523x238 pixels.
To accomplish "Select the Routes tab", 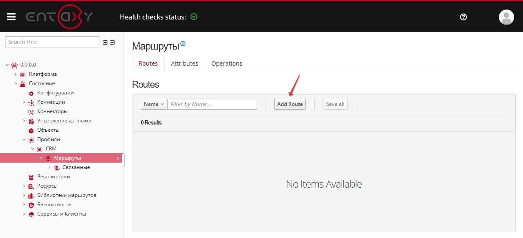I will pos(148,64).
